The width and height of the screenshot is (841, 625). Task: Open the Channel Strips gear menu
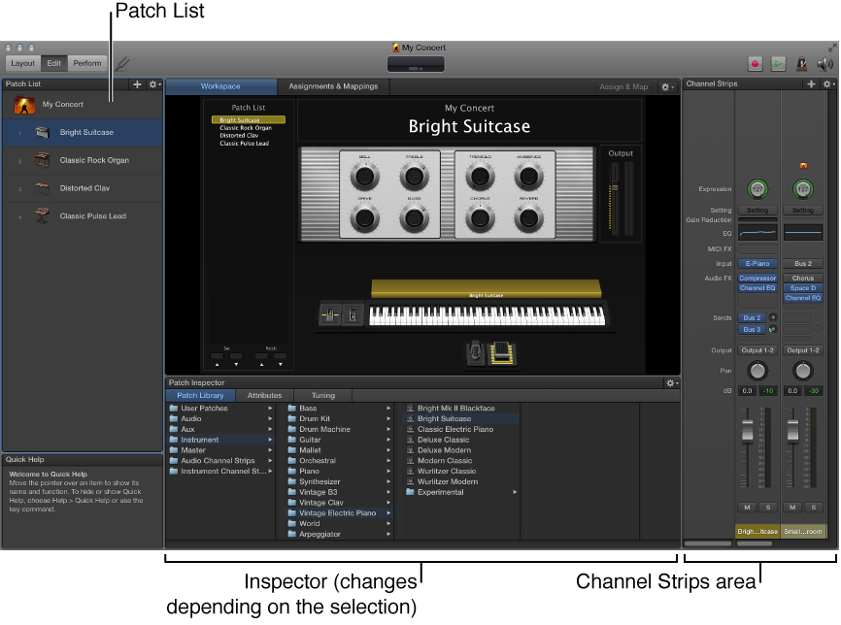(827, 83)
